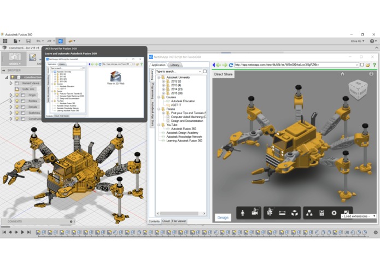Select the Autodesk App Store vertical tab
The image size is (380, 270).
153,114
